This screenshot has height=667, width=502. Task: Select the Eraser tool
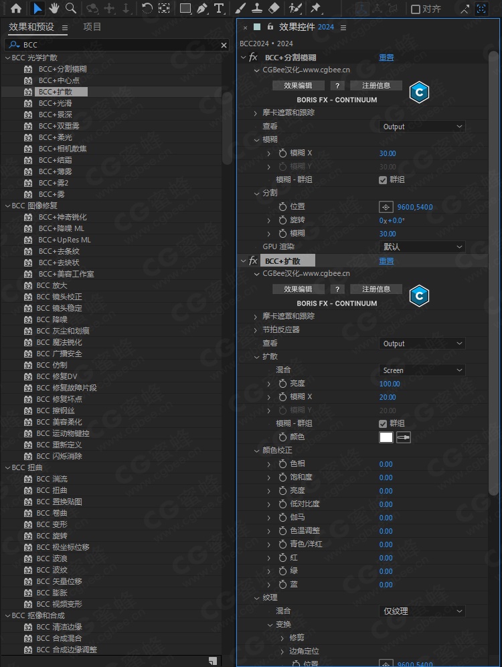coord(274,8)
